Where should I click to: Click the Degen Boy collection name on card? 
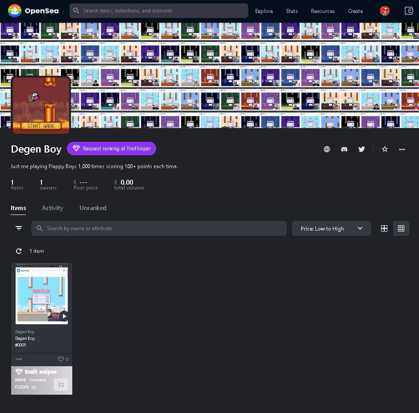(25, 332)
